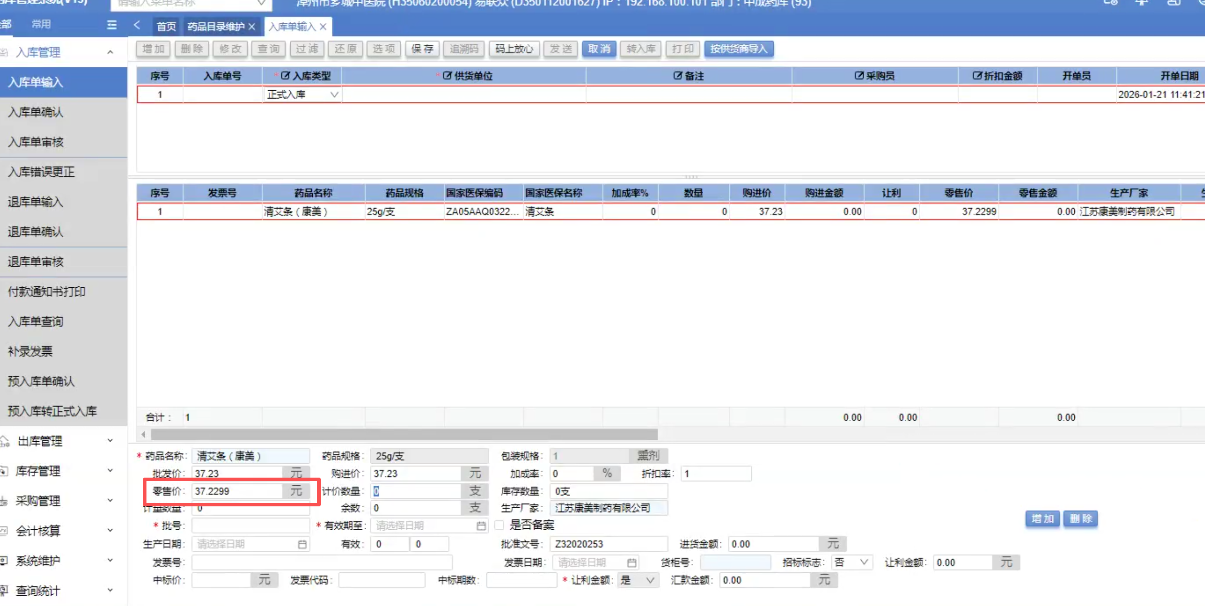
Task: Collapse the 入库管理 menu section
Action: (110, 53)
